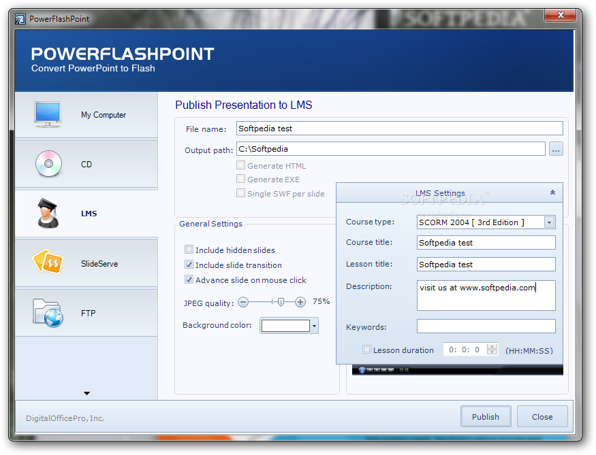Click the JPEG quality slider thumb
Image resolution: width=596 pixels, height=455 pixels.
[281, 303]
